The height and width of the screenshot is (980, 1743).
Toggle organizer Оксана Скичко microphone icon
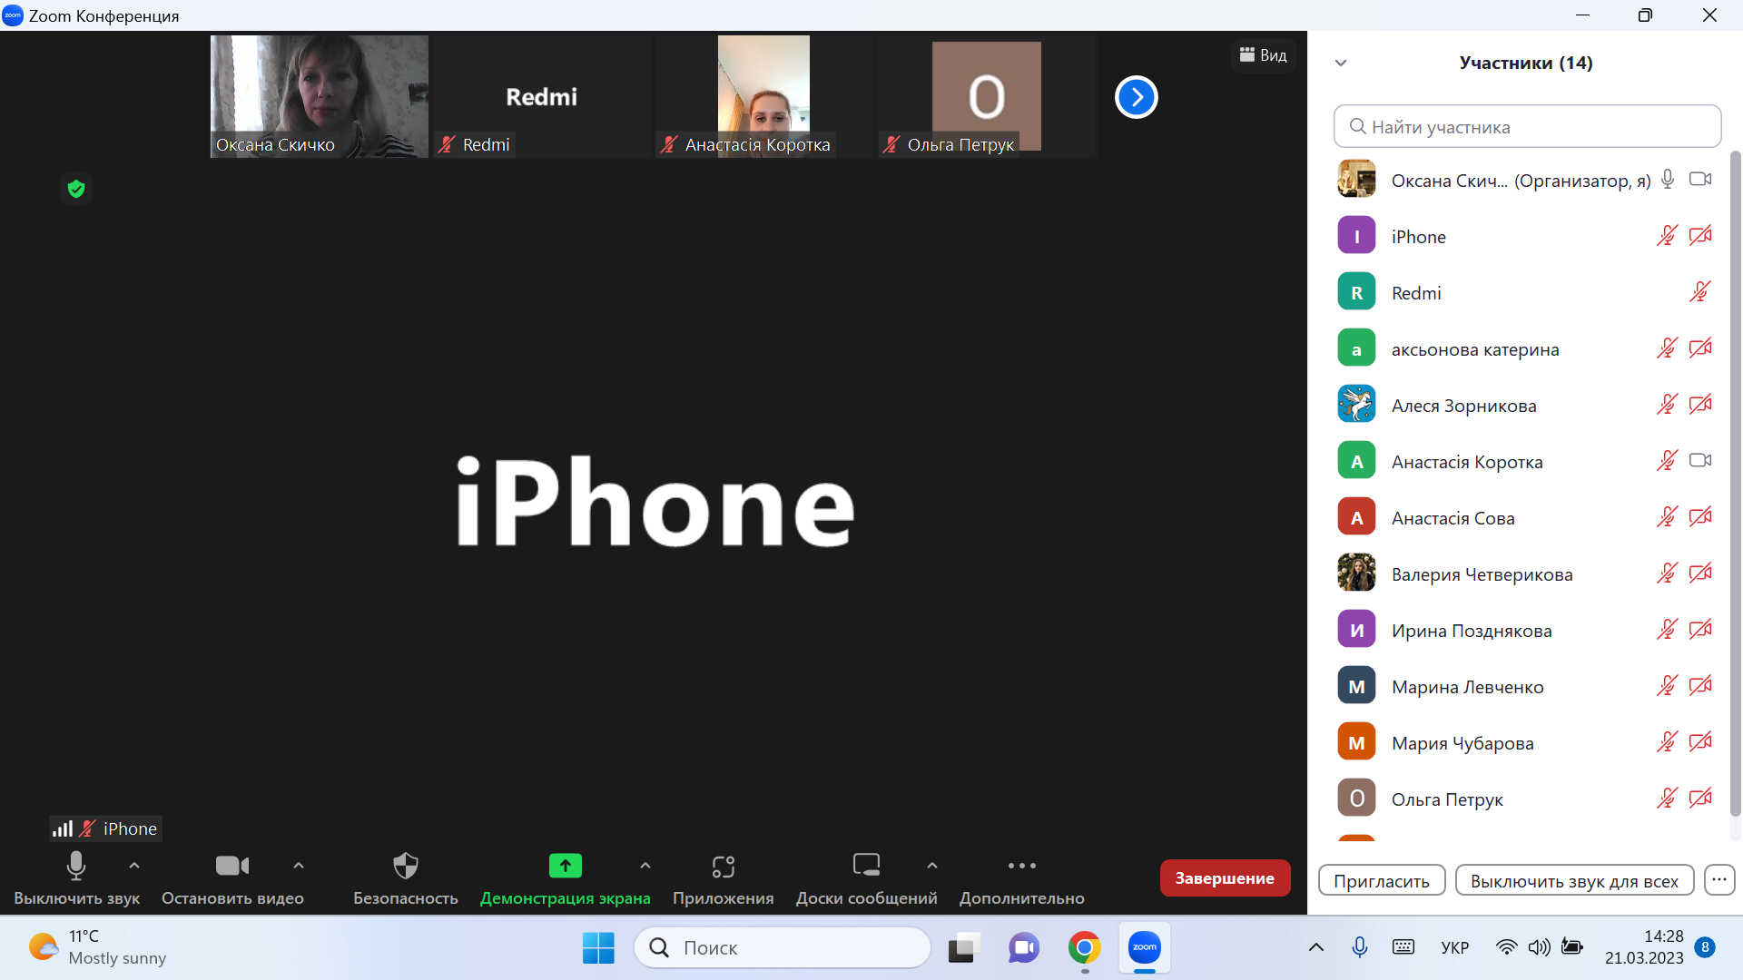pos(1668,179)
